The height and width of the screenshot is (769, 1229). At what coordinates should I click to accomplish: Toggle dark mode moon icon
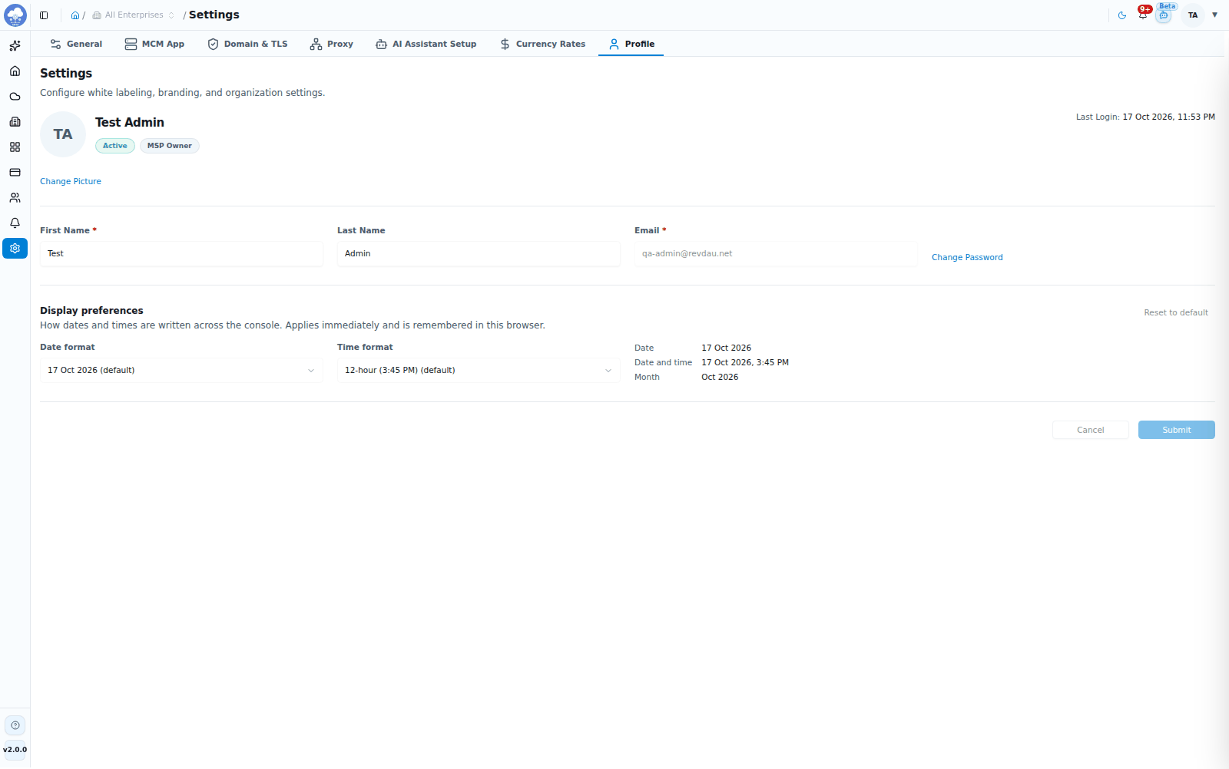(1122, 15)
